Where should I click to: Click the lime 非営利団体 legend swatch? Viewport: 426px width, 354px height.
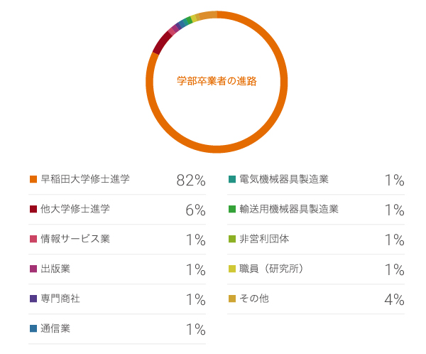click(231, 239)
